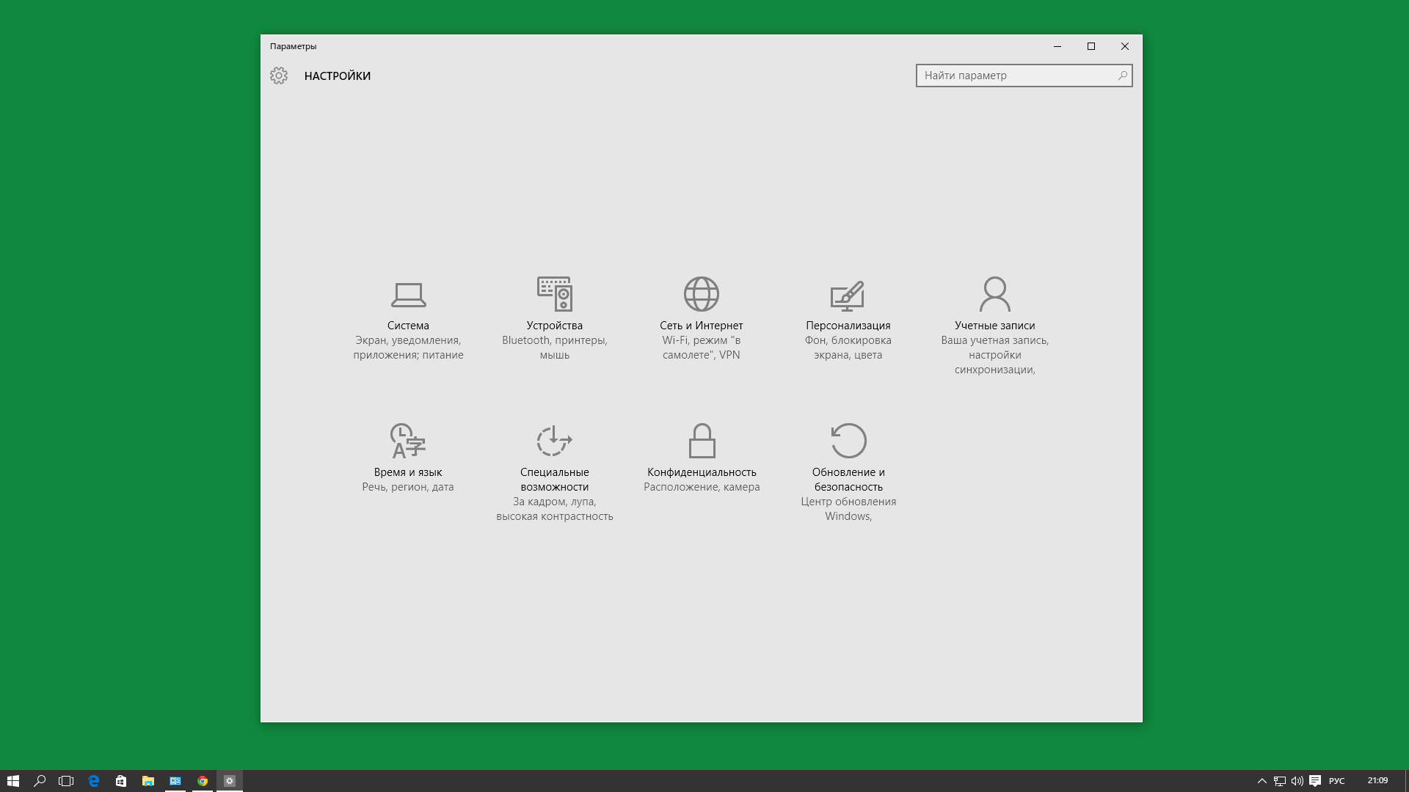Open Сеть и Интернет globe icon

click(x=701, y=294)
